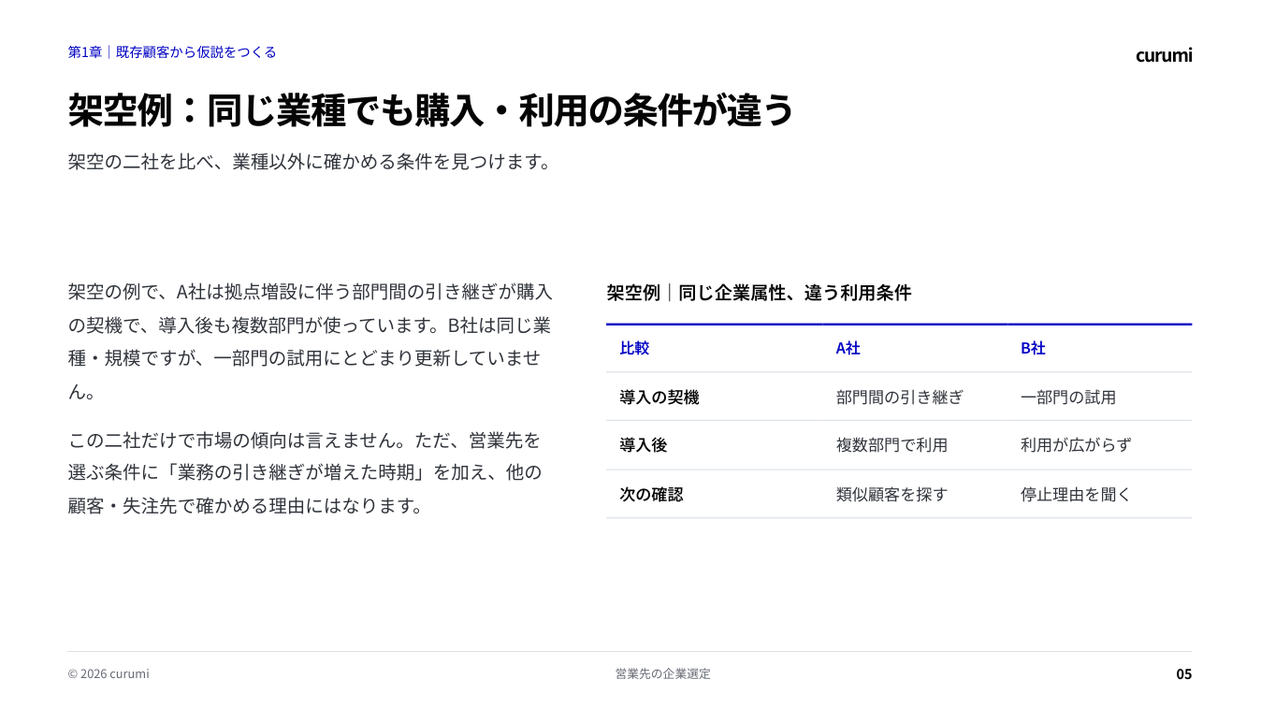The image size is (1261, 708).
Task: Click the 比較 table header
Action: (x=634, y=348)
